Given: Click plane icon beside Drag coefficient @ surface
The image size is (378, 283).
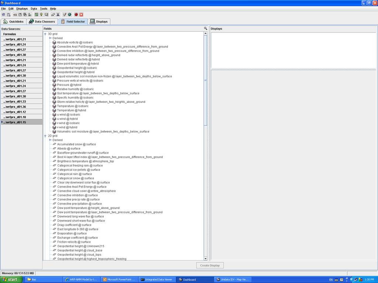Looking at the screenshot, I should tap(55, 225).
